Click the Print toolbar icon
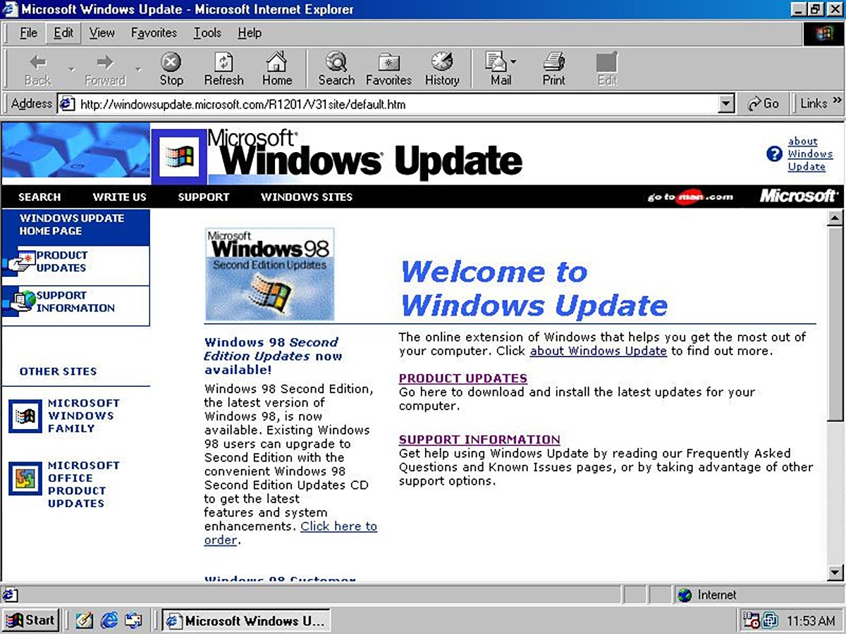846x634 pixels. click(x=553, y=67)
